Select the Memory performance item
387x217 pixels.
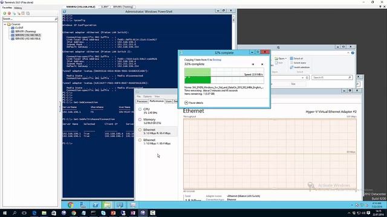(157, 121)
